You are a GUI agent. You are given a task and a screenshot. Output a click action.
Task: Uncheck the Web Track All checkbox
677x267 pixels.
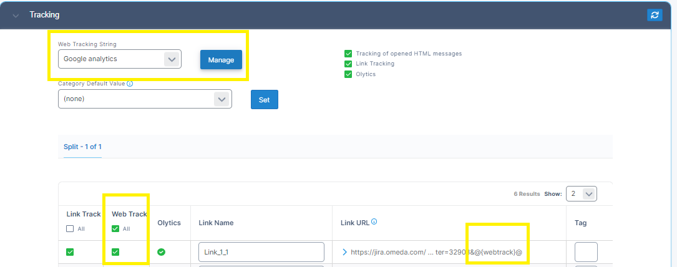pyautogui.click(x=115, y=229)
